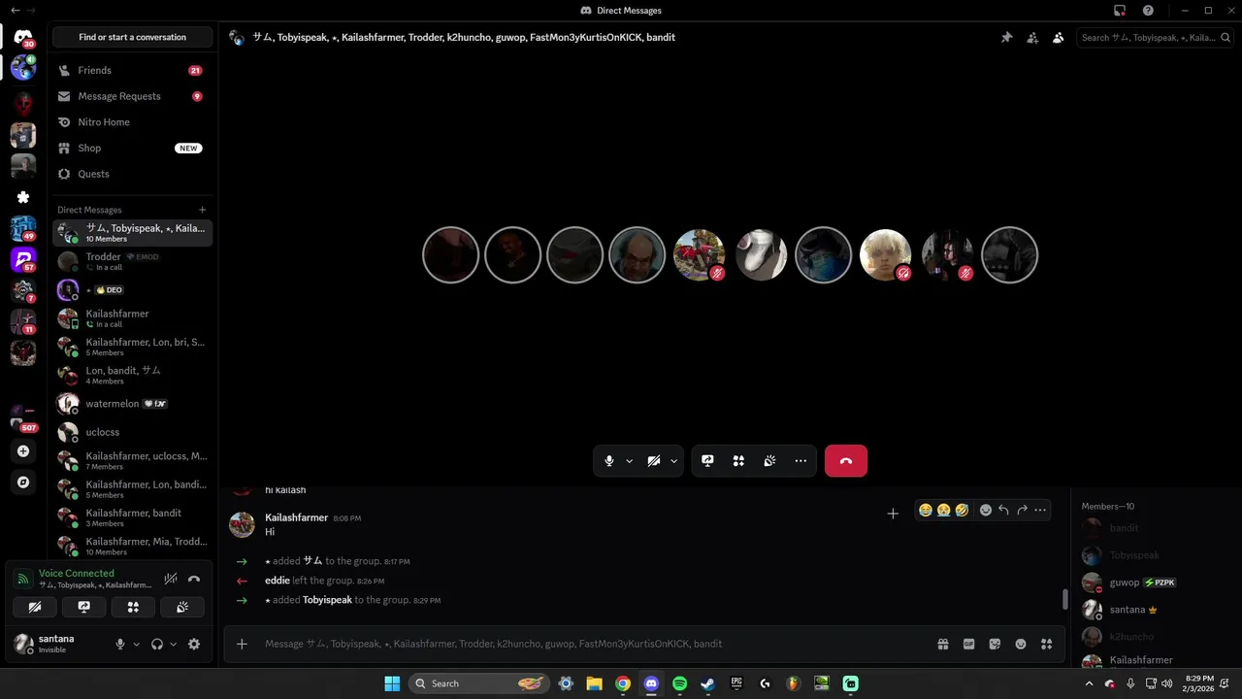1242x699 pixels.
Task: Open the emoji picker in message bar
Action: [x=1021, y=644]
